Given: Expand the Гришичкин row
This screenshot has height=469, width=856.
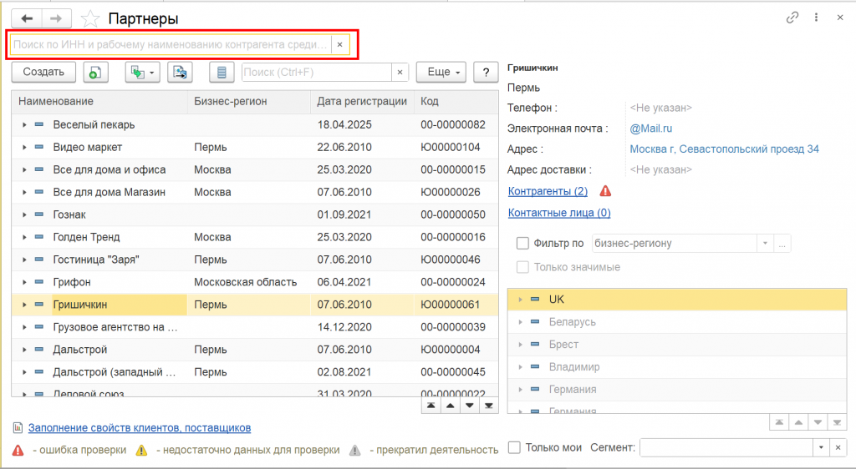Looking at the screenshot, I should point(24,305).
